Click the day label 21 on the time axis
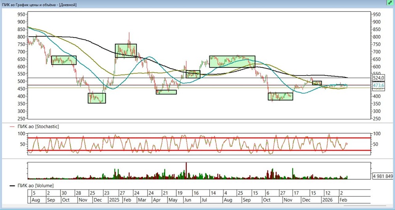Image resolution: width=395 pixels, height=210 pixels. point(165,193)
